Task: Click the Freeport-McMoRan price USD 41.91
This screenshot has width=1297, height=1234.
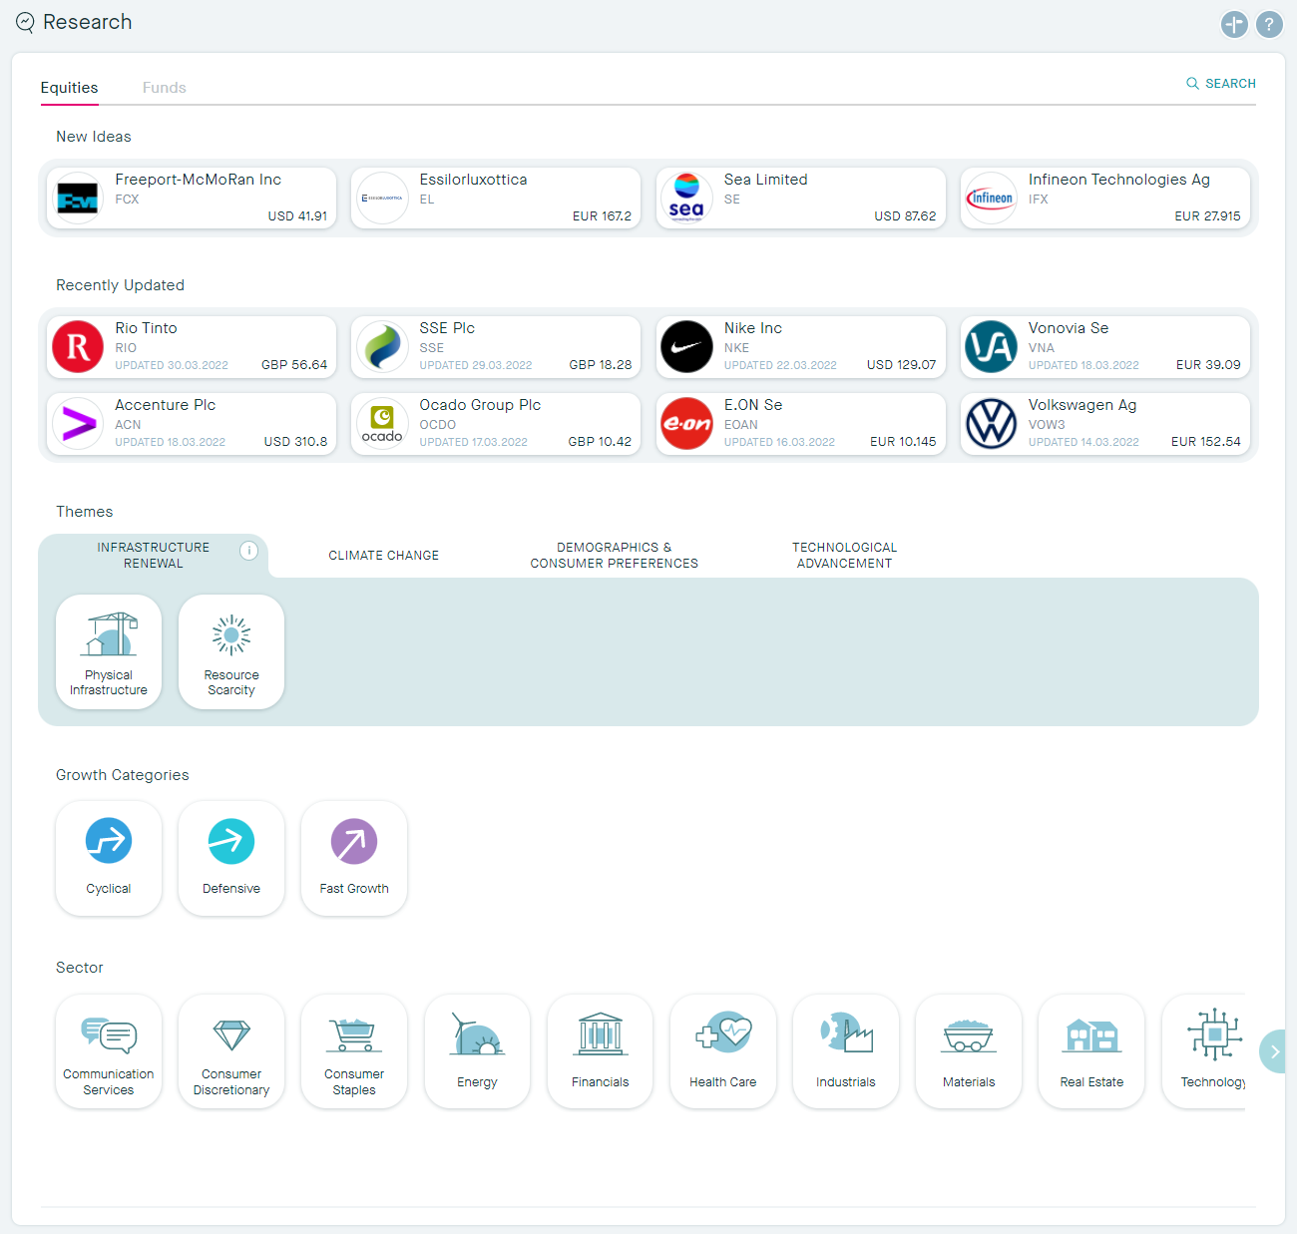Action: 297,216
